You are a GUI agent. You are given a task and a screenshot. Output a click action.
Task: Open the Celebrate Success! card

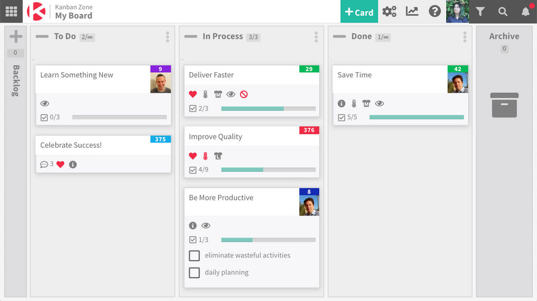click(71, 145)
